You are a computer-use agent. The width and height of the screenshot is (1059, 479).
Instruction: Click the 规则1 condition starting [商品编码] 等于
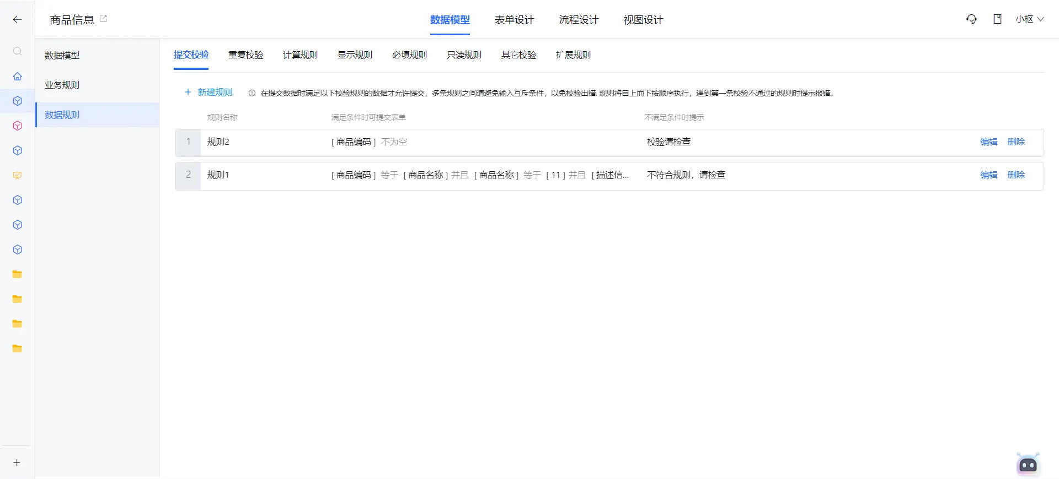pyautogui.click(x=480, y=175)
